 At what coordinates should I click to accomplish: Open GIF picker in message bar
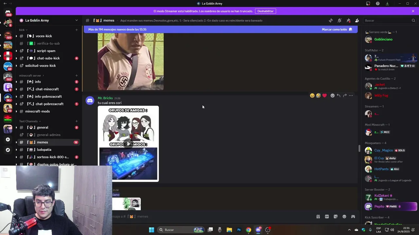[327, 216]
